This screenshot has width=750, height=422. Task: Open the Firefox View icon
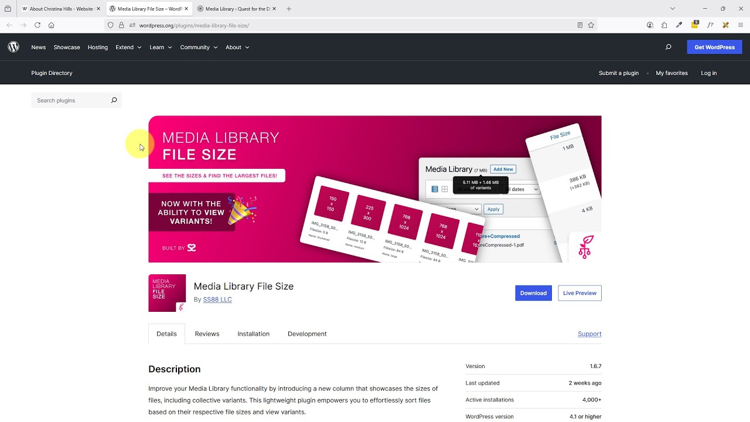8,9
